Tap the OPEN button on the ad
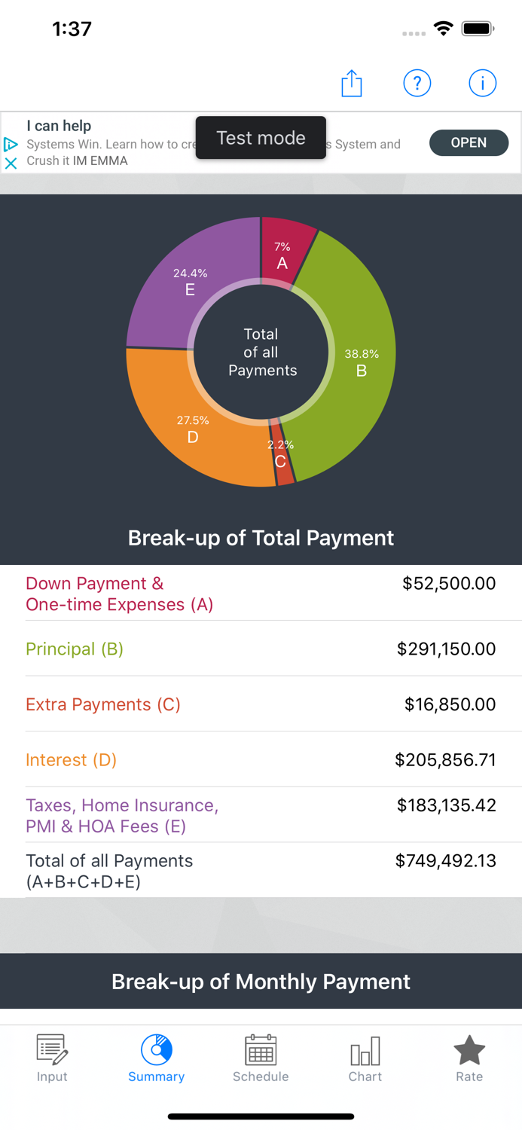The height and width of the screenshot is (1130, 522). [469, 142]
